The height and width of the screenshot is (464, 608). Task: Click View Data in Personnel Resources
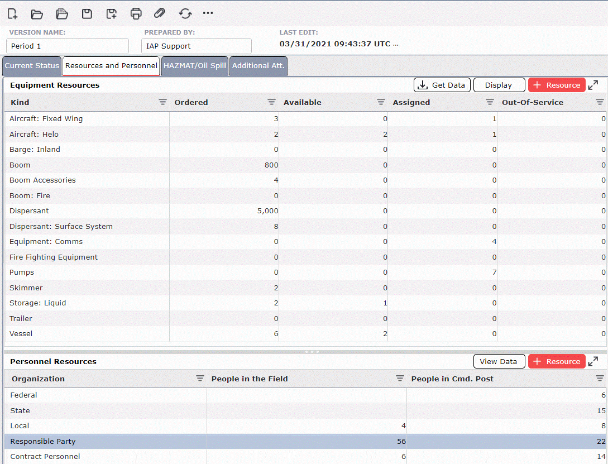(499, 361)
